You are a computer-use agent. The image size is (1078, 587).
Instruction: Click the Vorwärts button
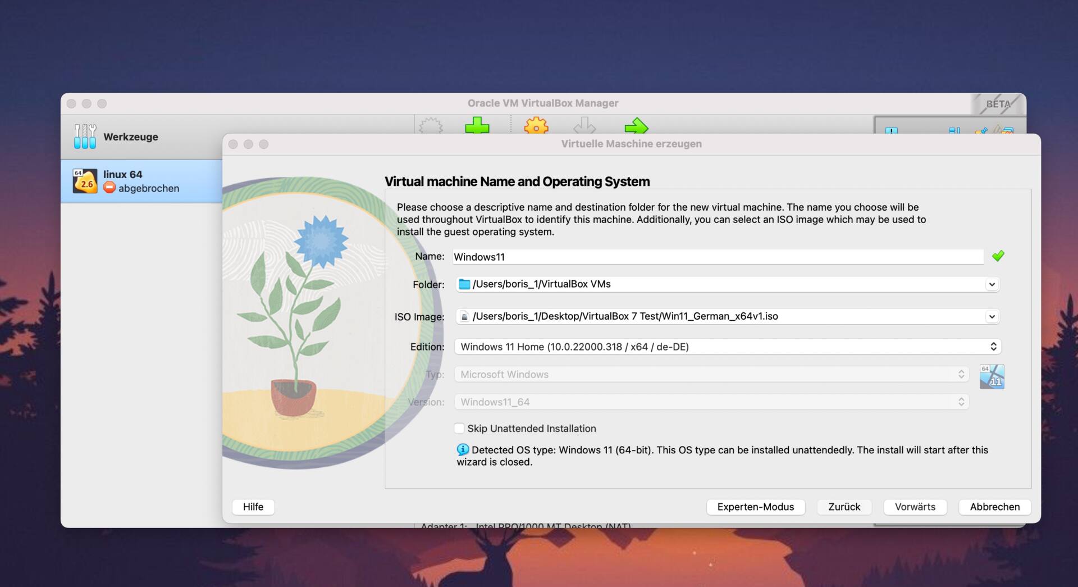pos(915,507)
